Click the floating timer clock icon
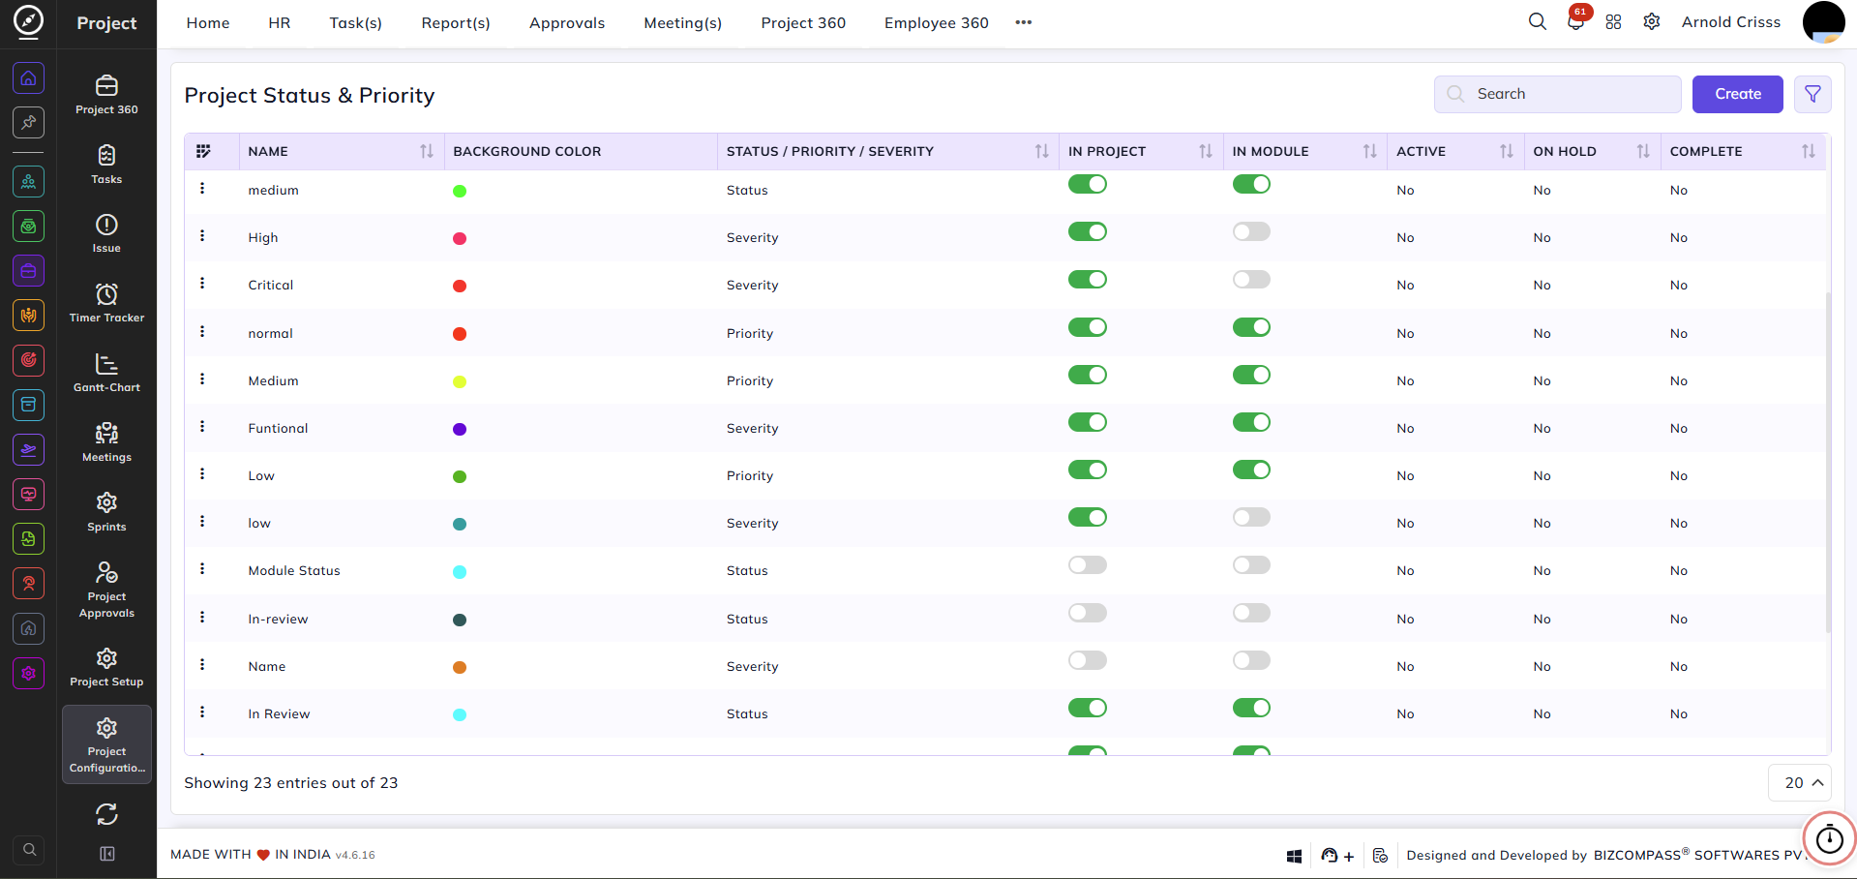The height and width of the screenshot is (879, 1857). pos(1829,838)
